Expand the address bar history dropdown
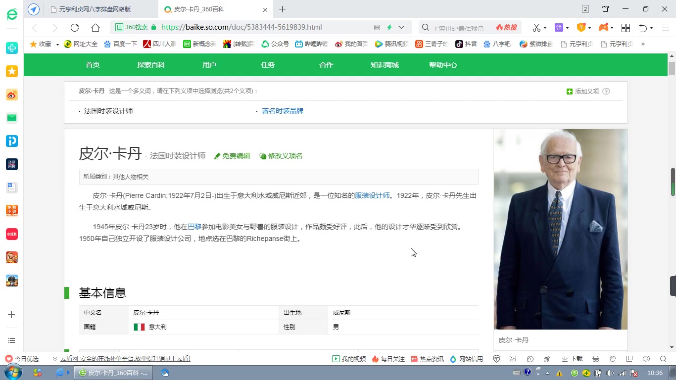The width and height of the screenshot is (676, 380). (401, 28)
